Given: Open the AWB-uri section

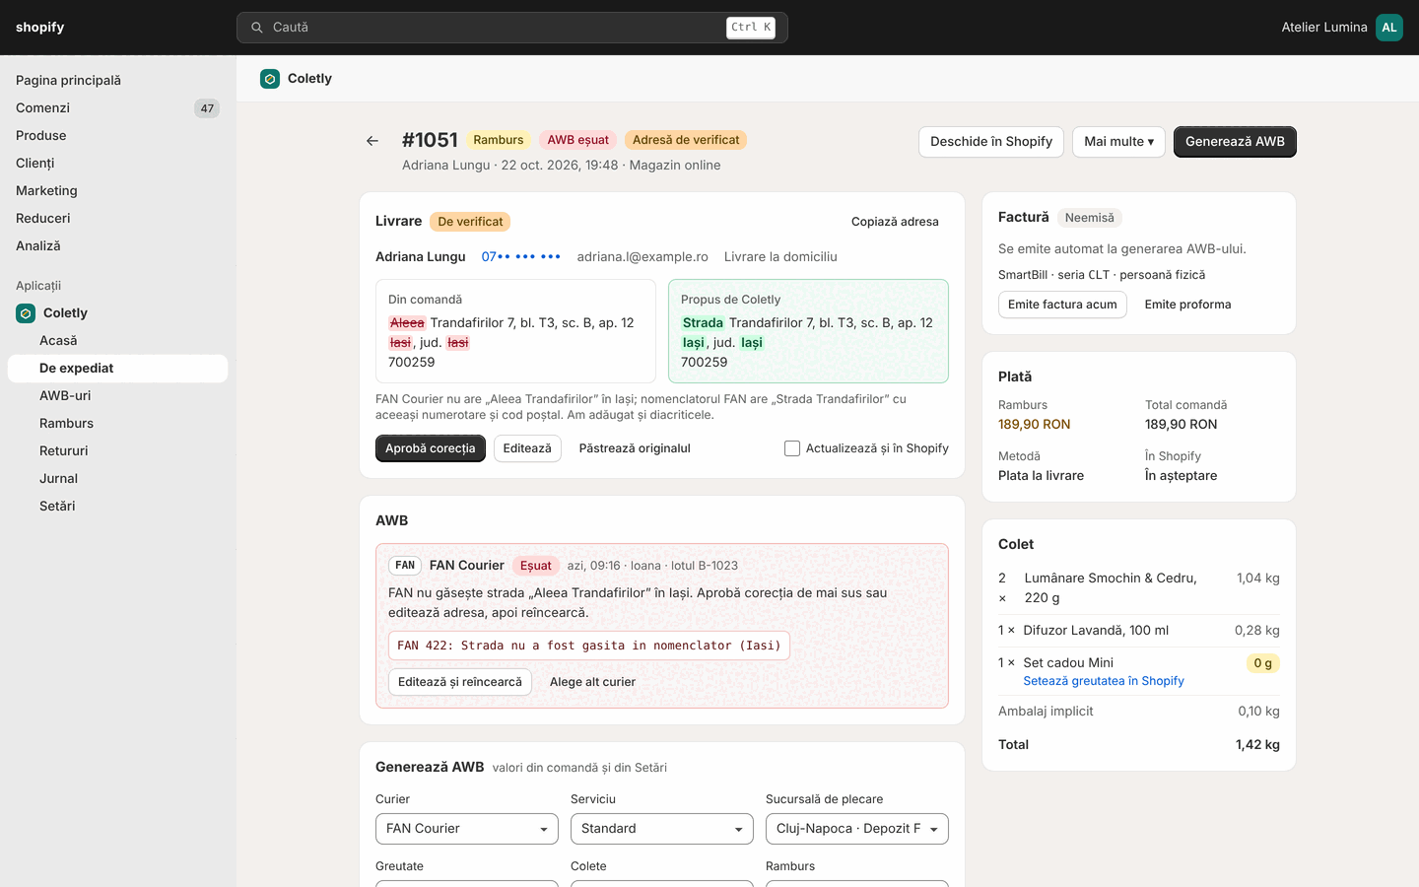Looking at the screenshot, I should pyautogui.click(x=118, y=396).
